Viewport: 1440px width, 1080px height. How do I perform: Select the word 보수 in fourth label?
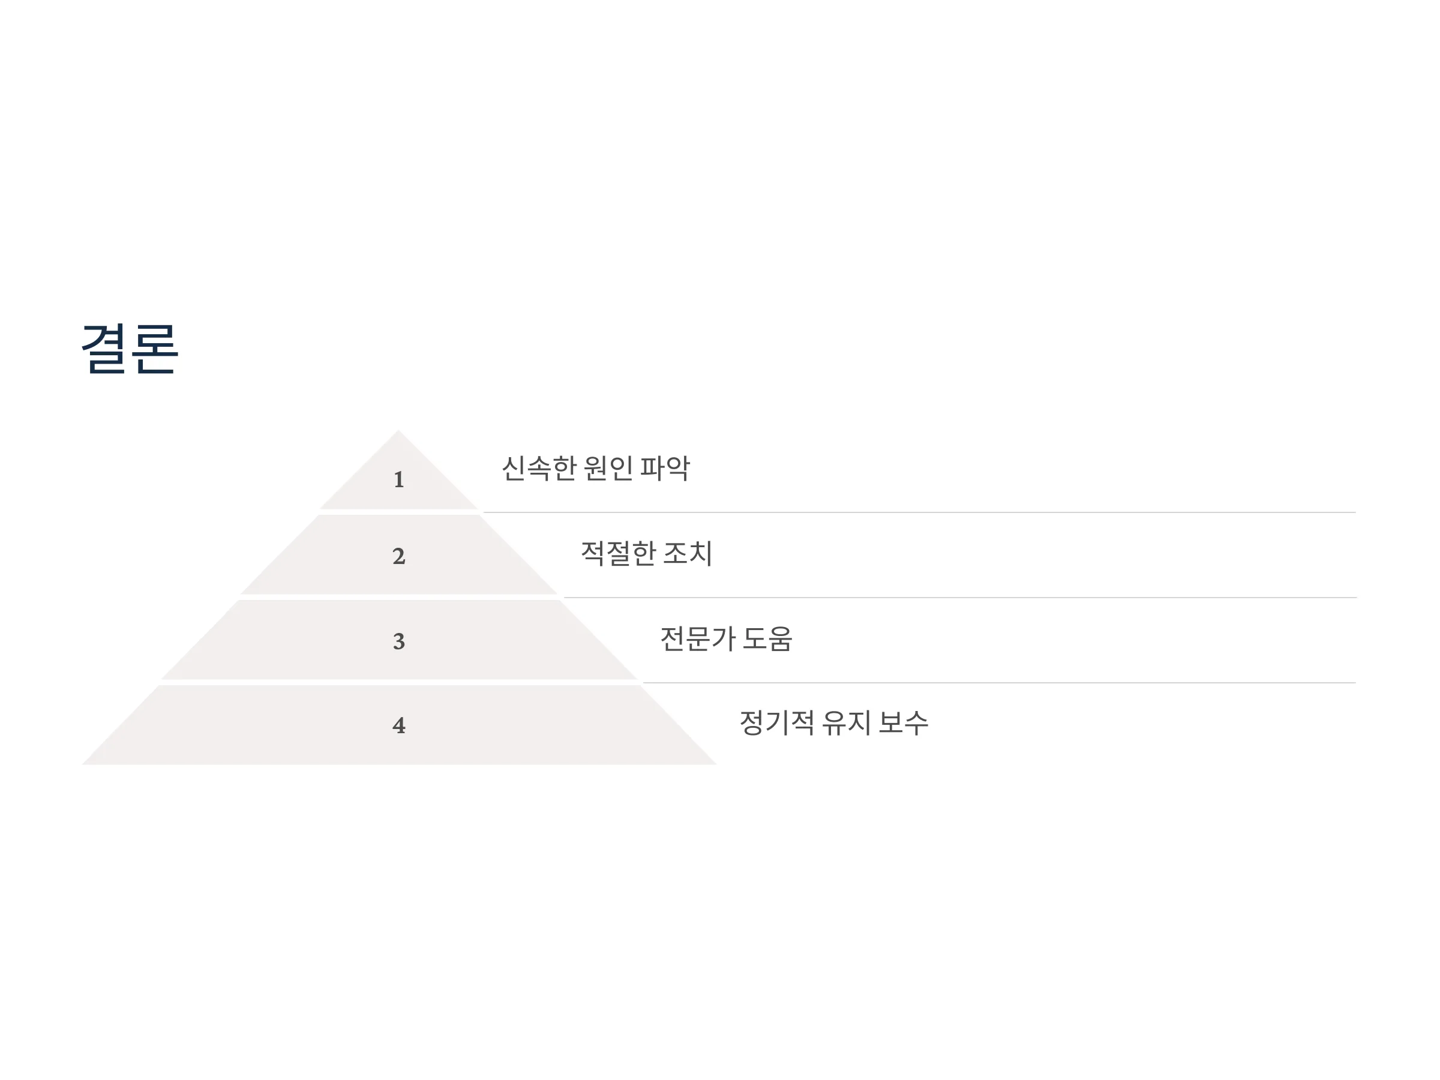(903, 722)
